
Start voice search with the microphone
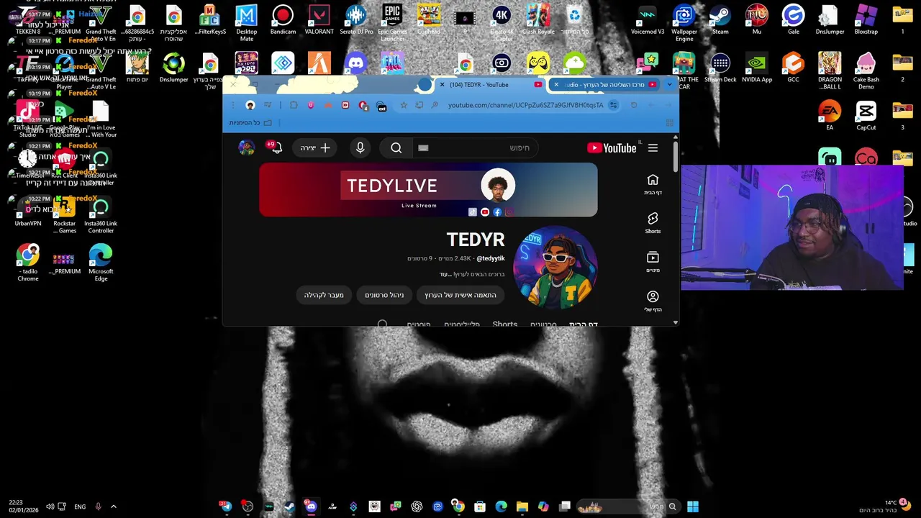(x=360, y=148)
